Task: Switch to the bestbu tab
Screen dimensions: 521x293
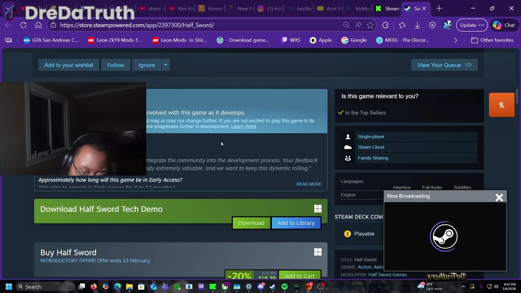Action: pyautogui.click(x=300, y=9)
